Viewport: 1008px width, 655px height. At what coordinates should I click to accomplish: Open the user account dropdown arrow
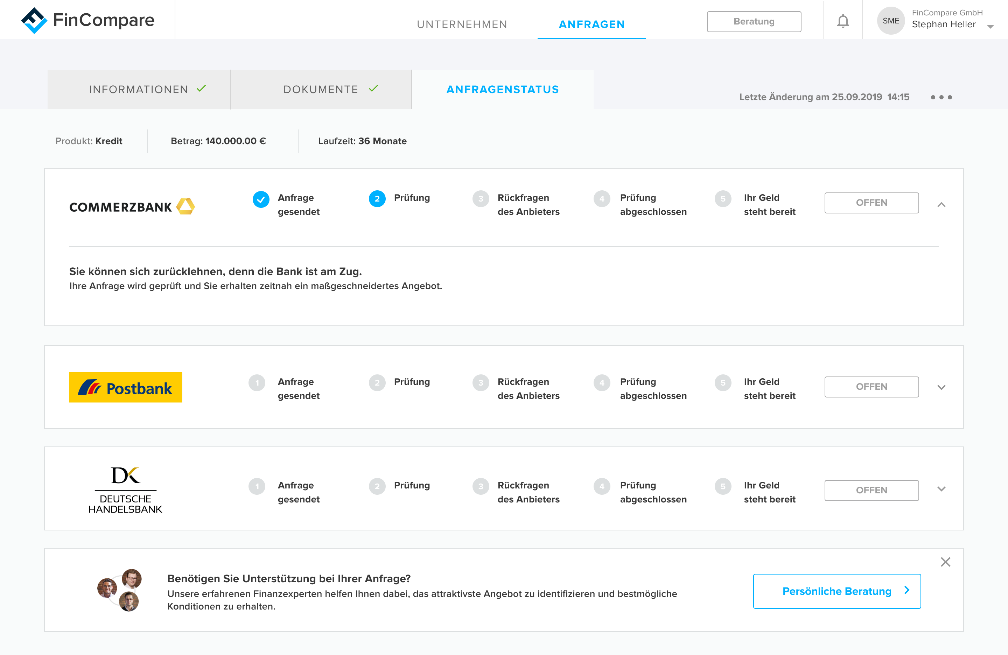click(990, 27)
